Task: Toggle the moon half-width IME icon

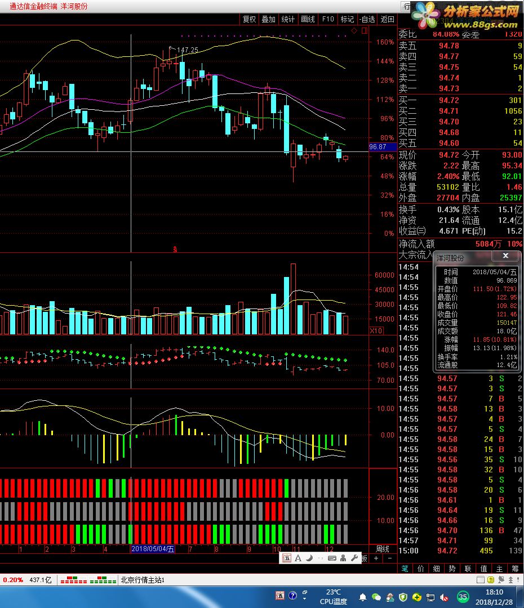Action: pyautogui.click(x=309, y=558)
